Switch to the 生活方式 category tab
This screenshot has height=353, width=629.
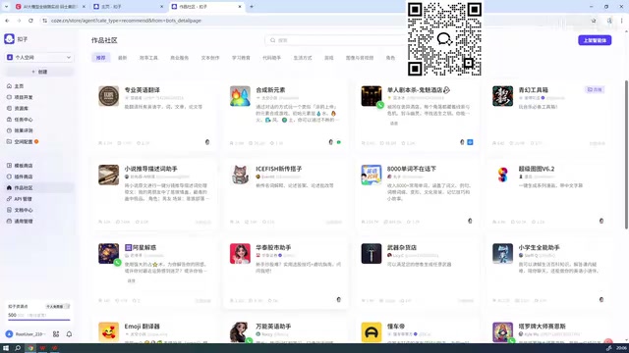click(x=303, y=58)
